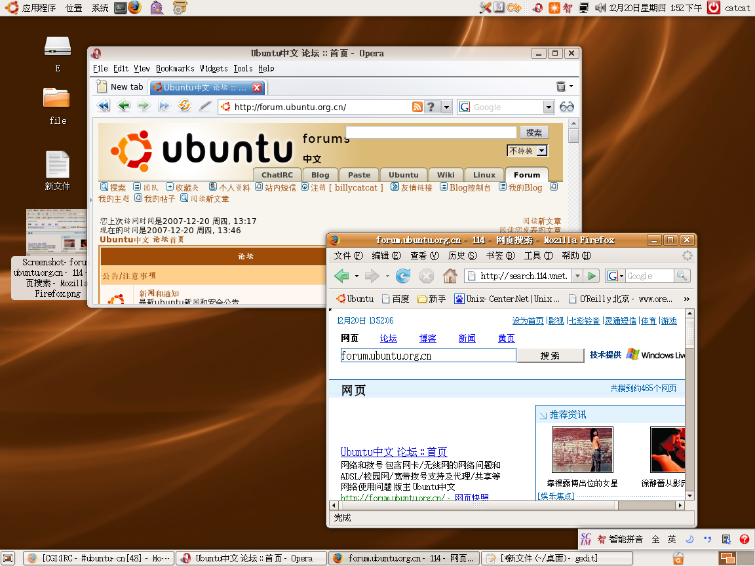
Task: Open Firefox back history dropdown arrow
Action: (x=357, y=276)
